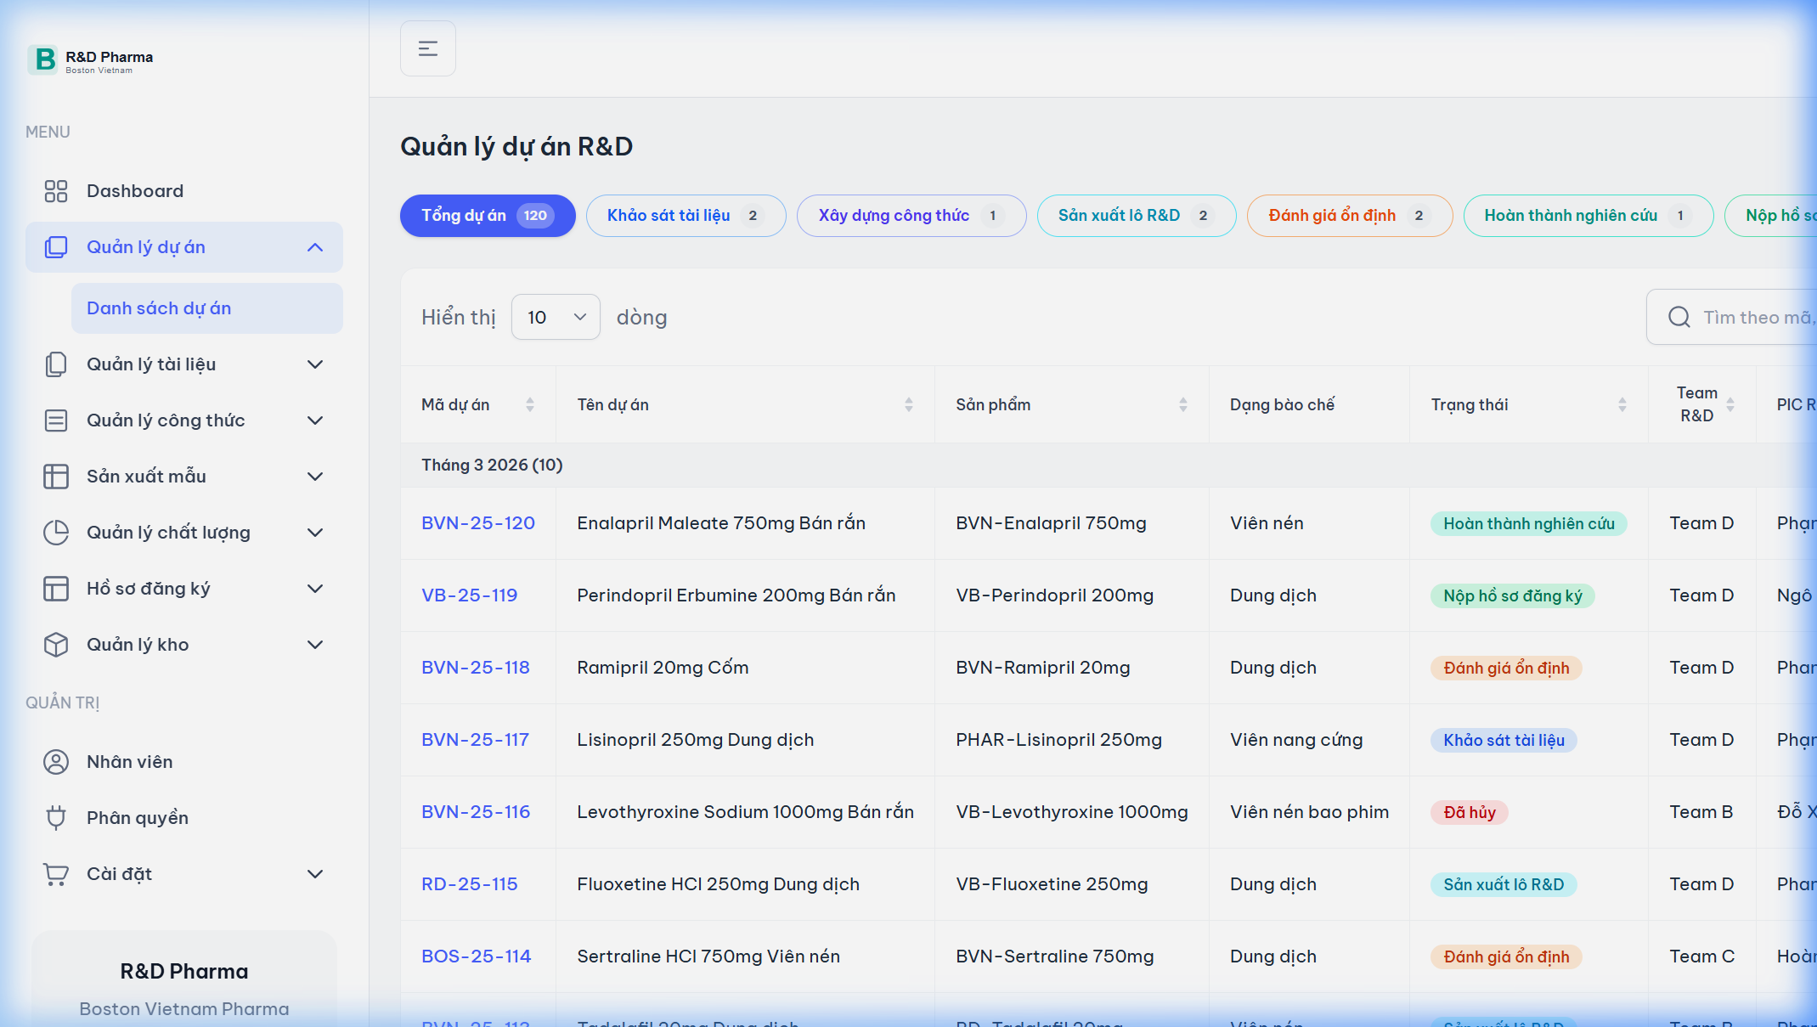Click the Nhân viên user icon
Screen dimensions: 1817x1027
tap(56, 761)
